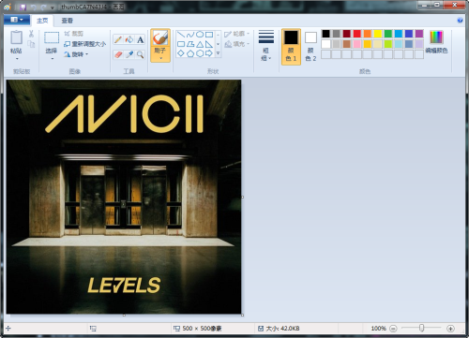Select the Text tool labeled A
Image resolution: width=469 pixels, height=338 pixels.
140,39
